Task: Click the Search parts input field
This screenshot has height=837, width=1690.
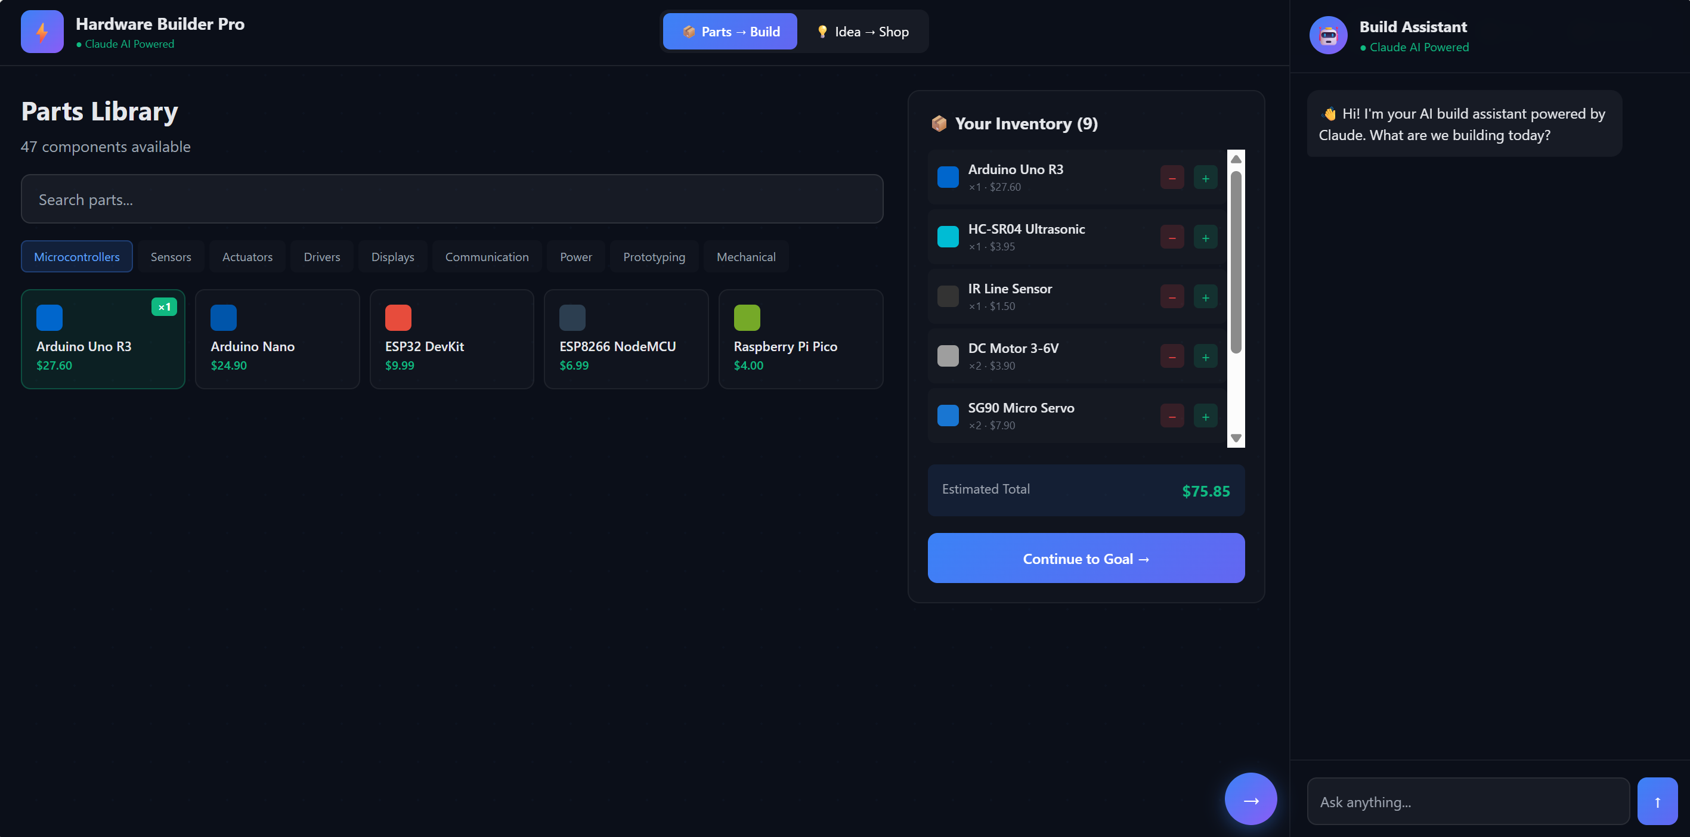Action: [451, 199]
